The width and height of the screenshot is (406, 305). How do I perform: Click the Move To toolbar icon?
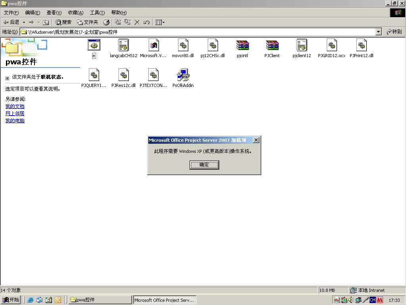(118, 22)
